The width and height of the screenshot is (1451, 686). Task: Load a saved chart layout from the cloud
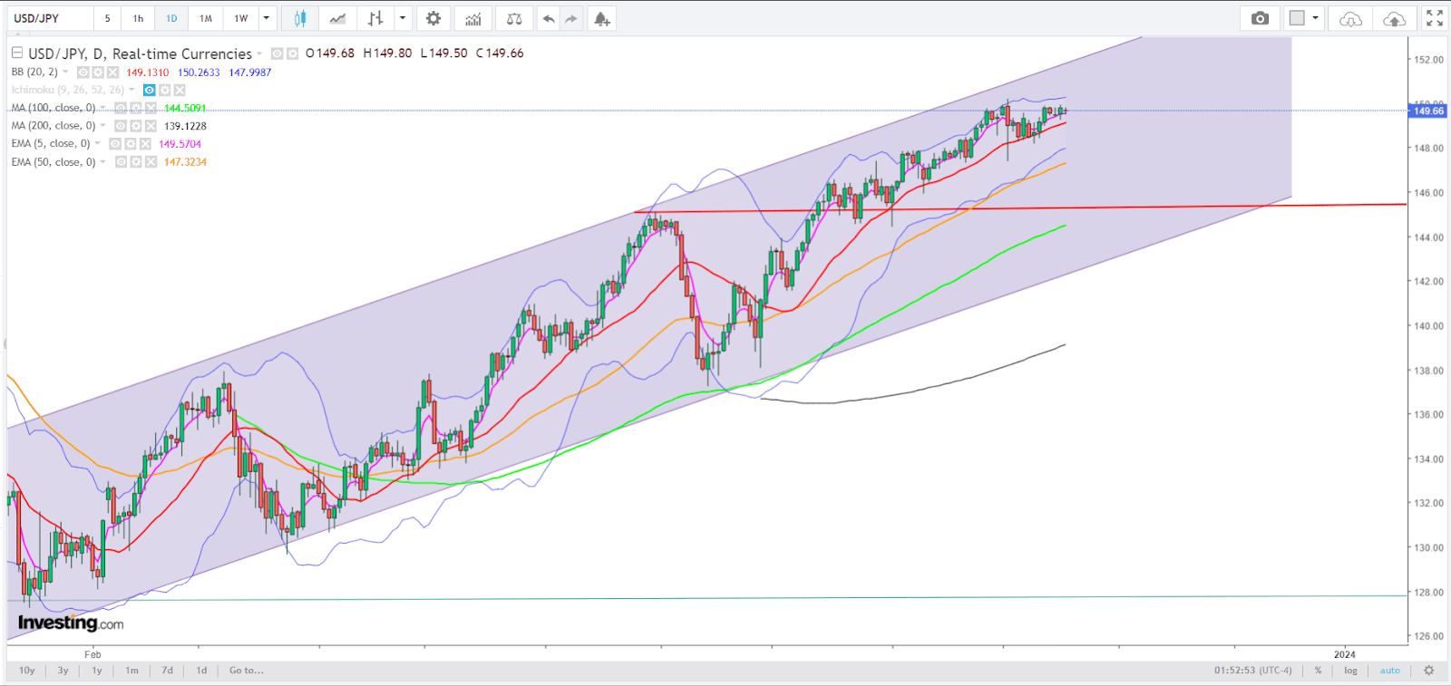(1350, 18)
